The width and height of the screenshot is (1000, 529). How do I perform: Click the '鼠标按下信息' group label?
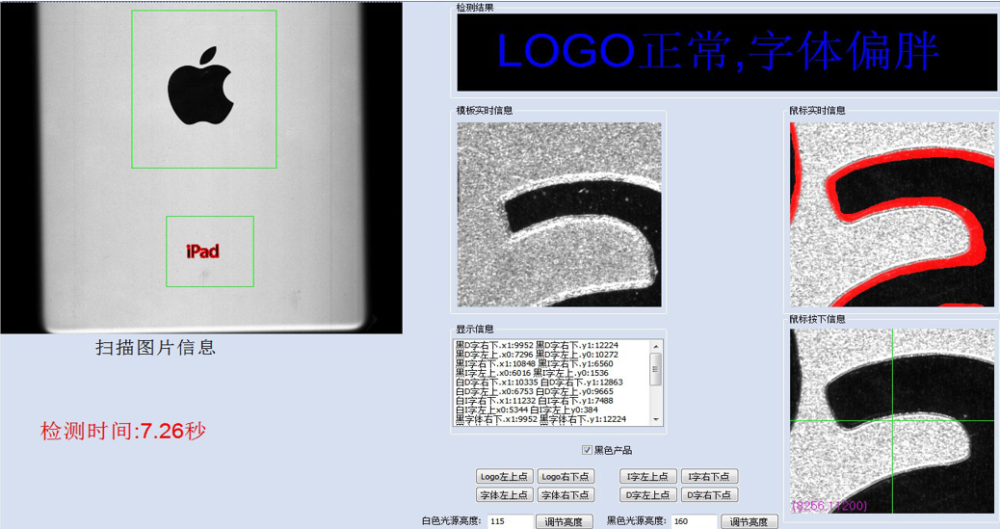click(818, 319)
